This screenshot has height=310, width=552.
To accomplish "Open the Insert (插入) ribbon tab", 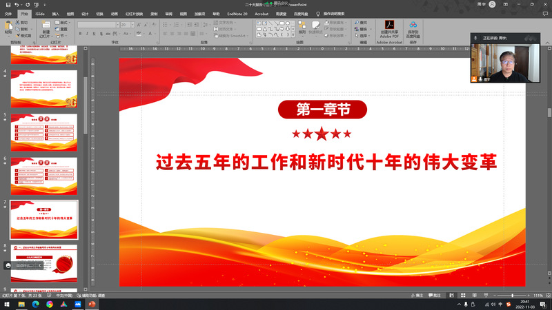I will [x=55, y=13].
